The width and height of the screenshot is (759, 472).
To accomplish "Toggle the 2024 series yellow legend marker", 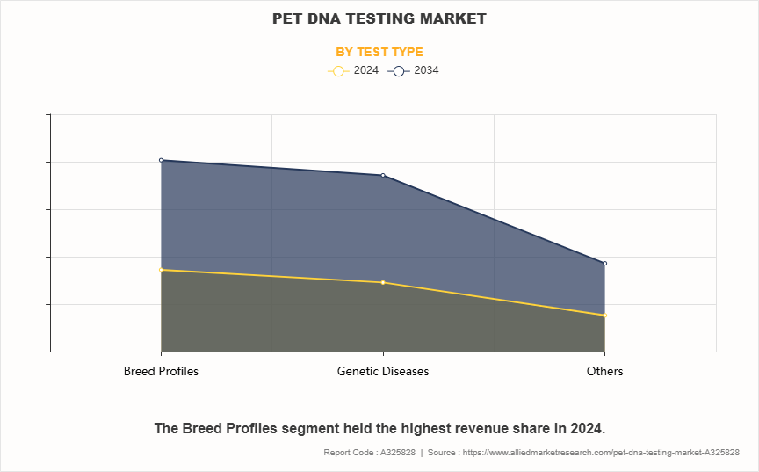I will click(338, 71).
